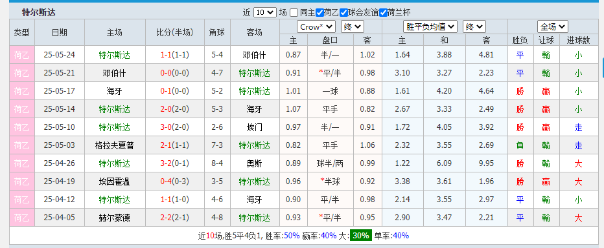Screen dimensions: 604x248
Task: Click the 进球数 column header
Action: tap(578, 40)
